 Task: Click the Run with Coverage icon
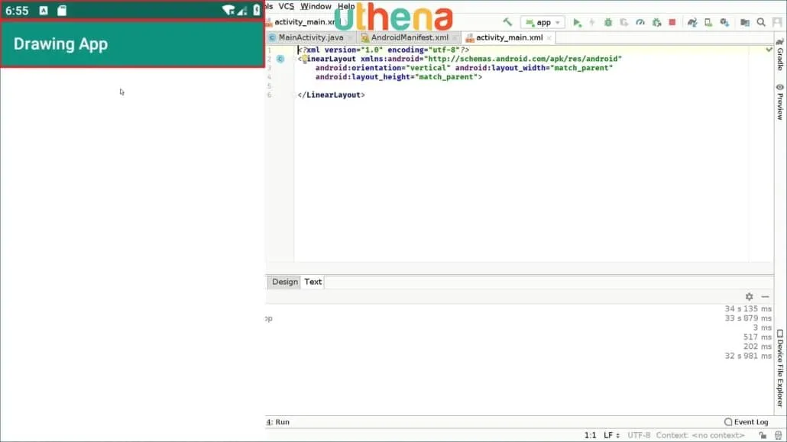pos(624,23)
